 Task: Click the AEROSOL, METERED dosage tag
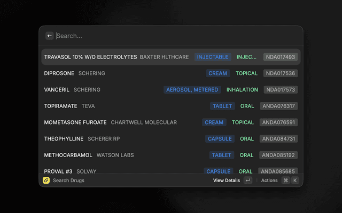192,90
